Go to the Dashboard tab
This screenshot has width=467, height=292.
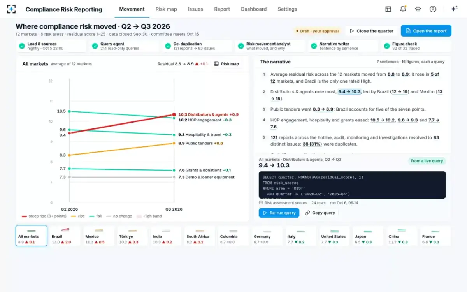pyautogui.click(x=254, y=9)
